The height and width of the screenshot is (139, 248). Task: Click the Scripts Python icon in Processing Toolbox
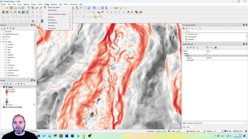187,29
